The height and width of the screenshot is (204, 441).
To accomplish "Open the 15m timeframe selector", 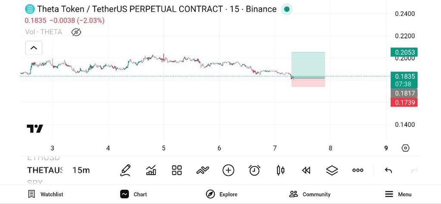I will (x=81, y=170).
